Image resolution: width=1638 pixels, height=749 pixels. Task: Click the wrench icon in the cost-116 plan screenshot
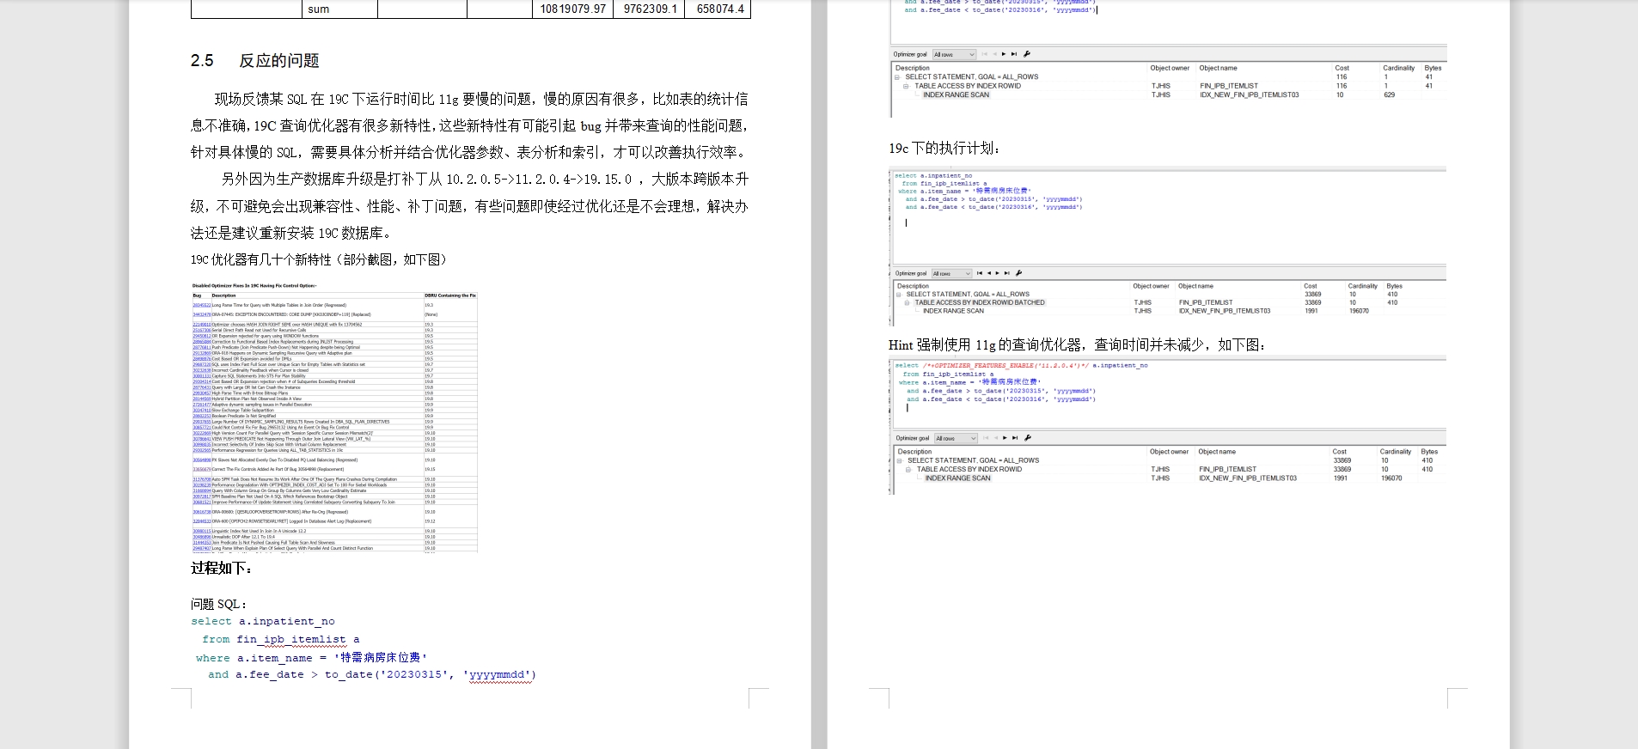[x=1027, y=54]
